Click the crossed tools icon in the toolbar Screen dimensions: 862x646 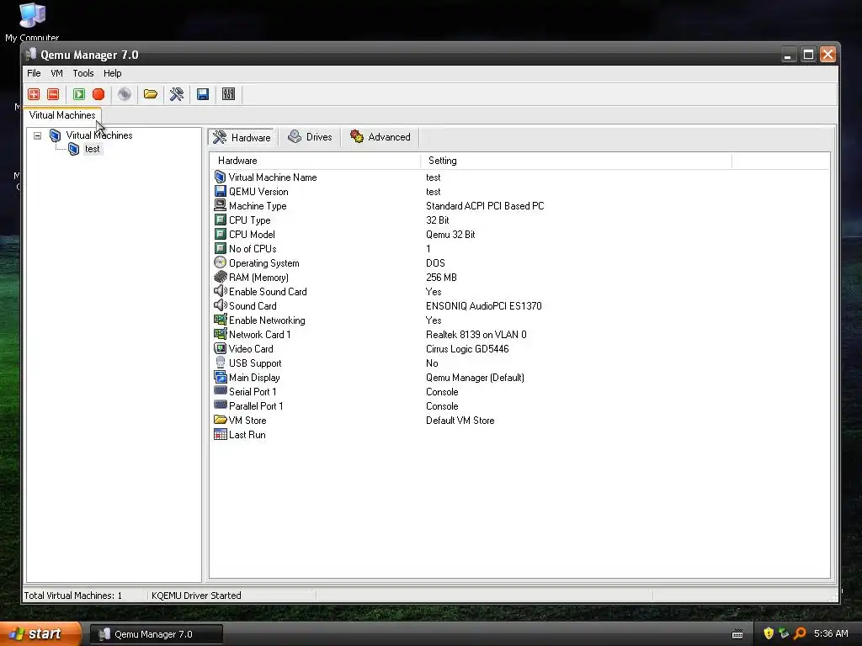click(177, 94)
